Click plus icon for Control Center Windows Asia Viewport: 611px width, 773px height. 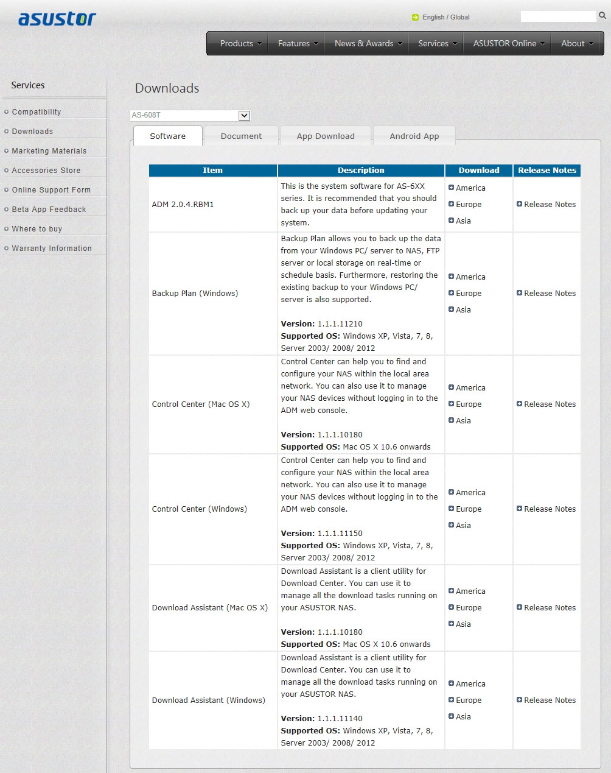point(451,525)
